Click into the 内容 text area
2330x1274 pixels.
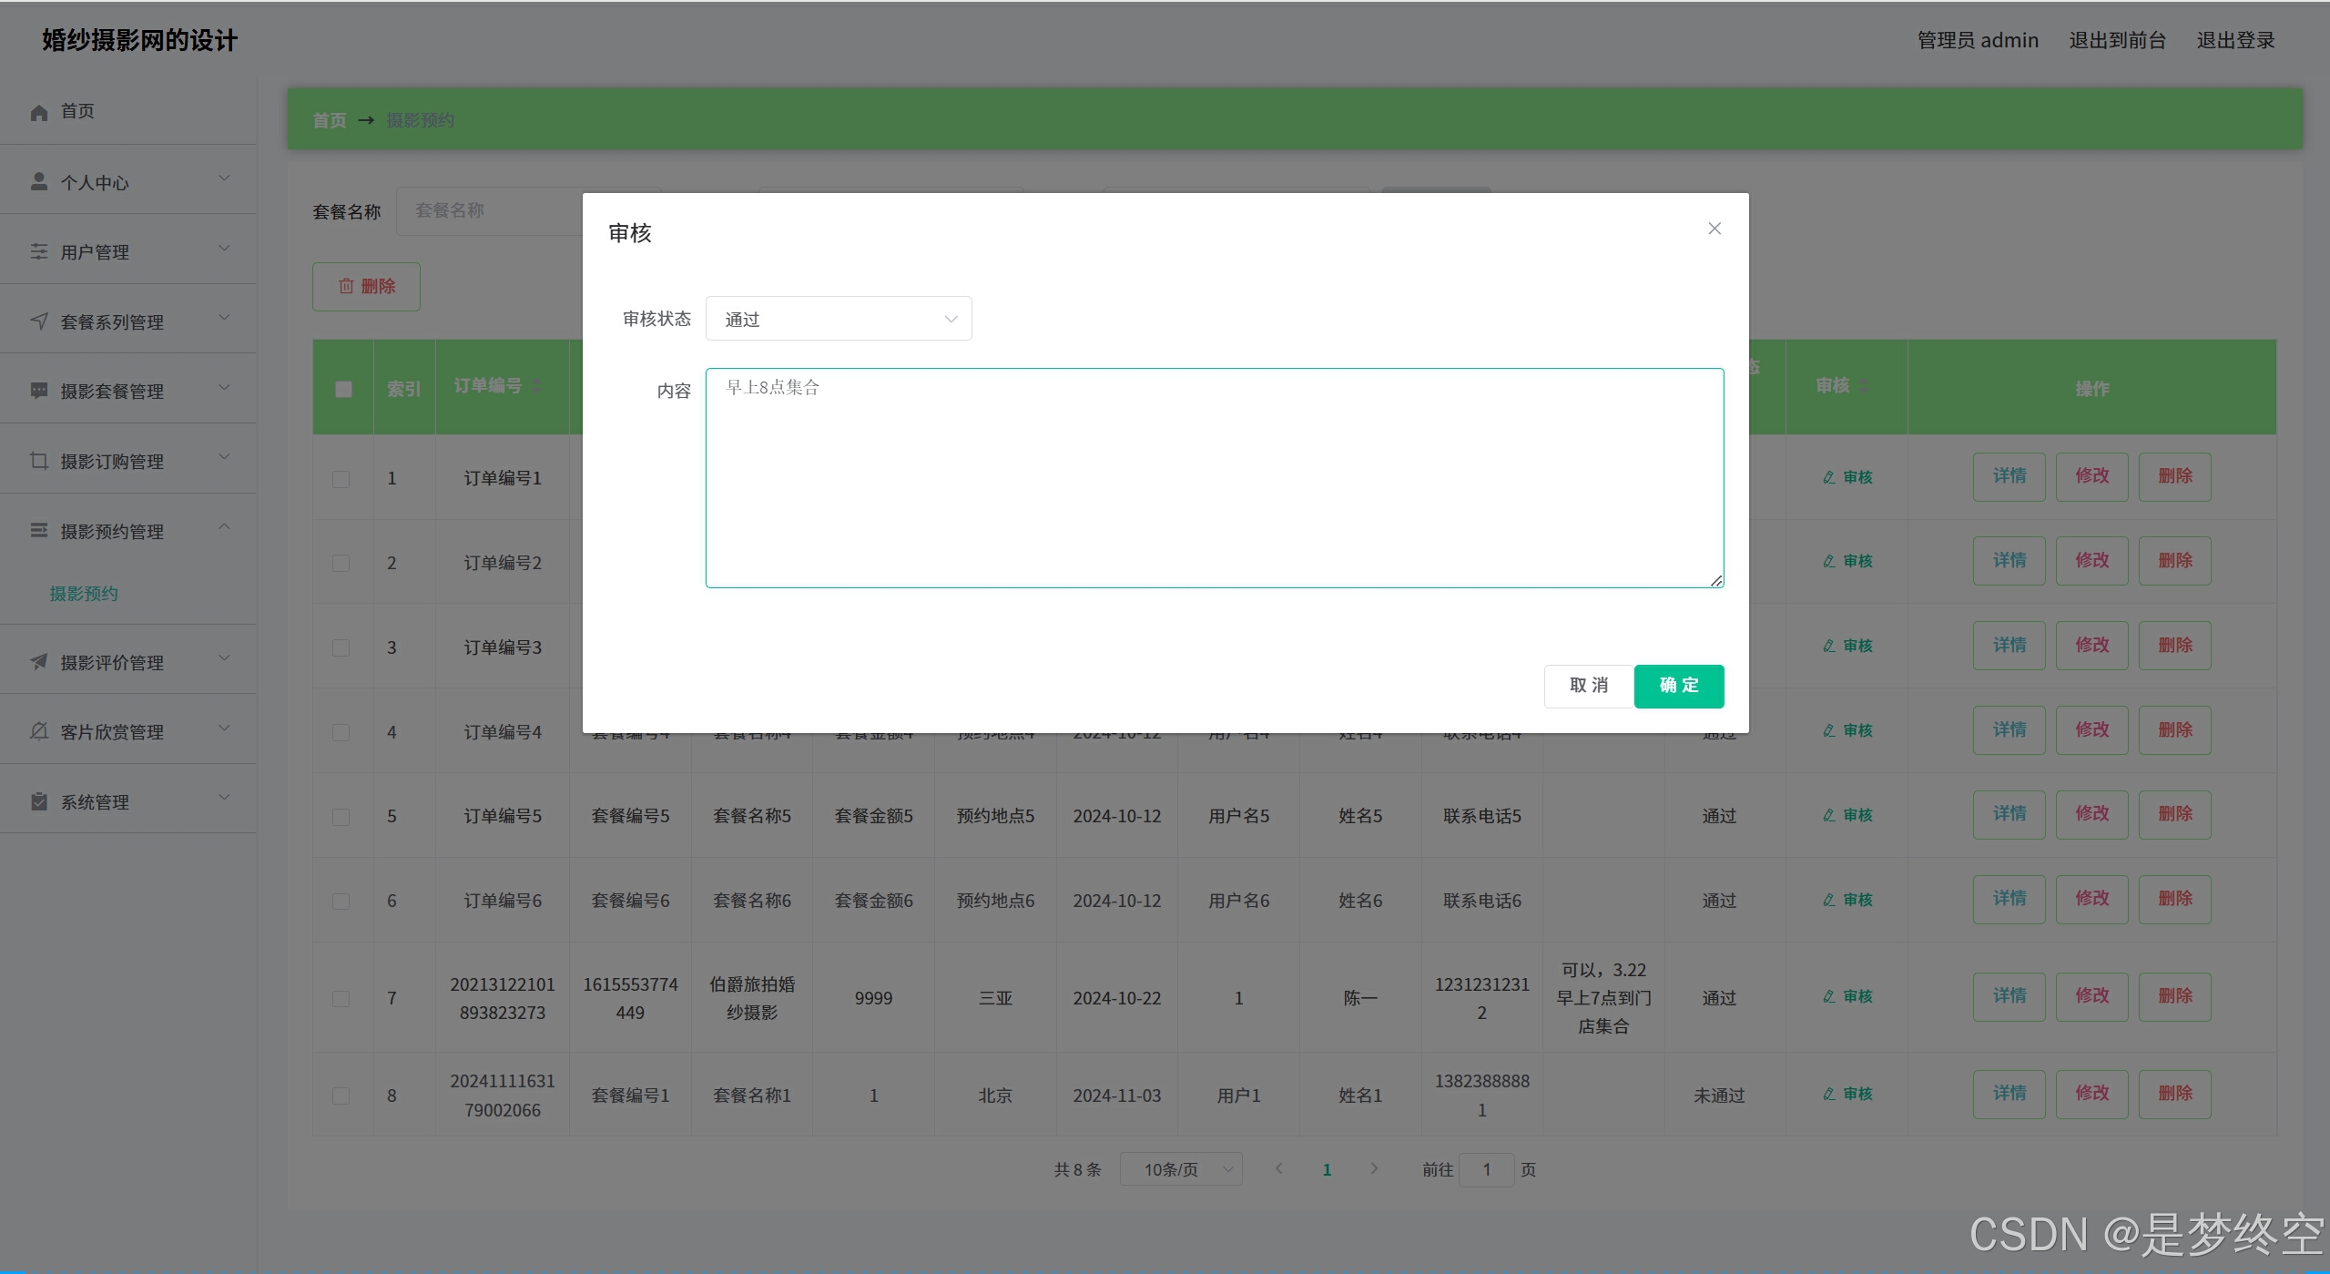(x=1213, y=478)
